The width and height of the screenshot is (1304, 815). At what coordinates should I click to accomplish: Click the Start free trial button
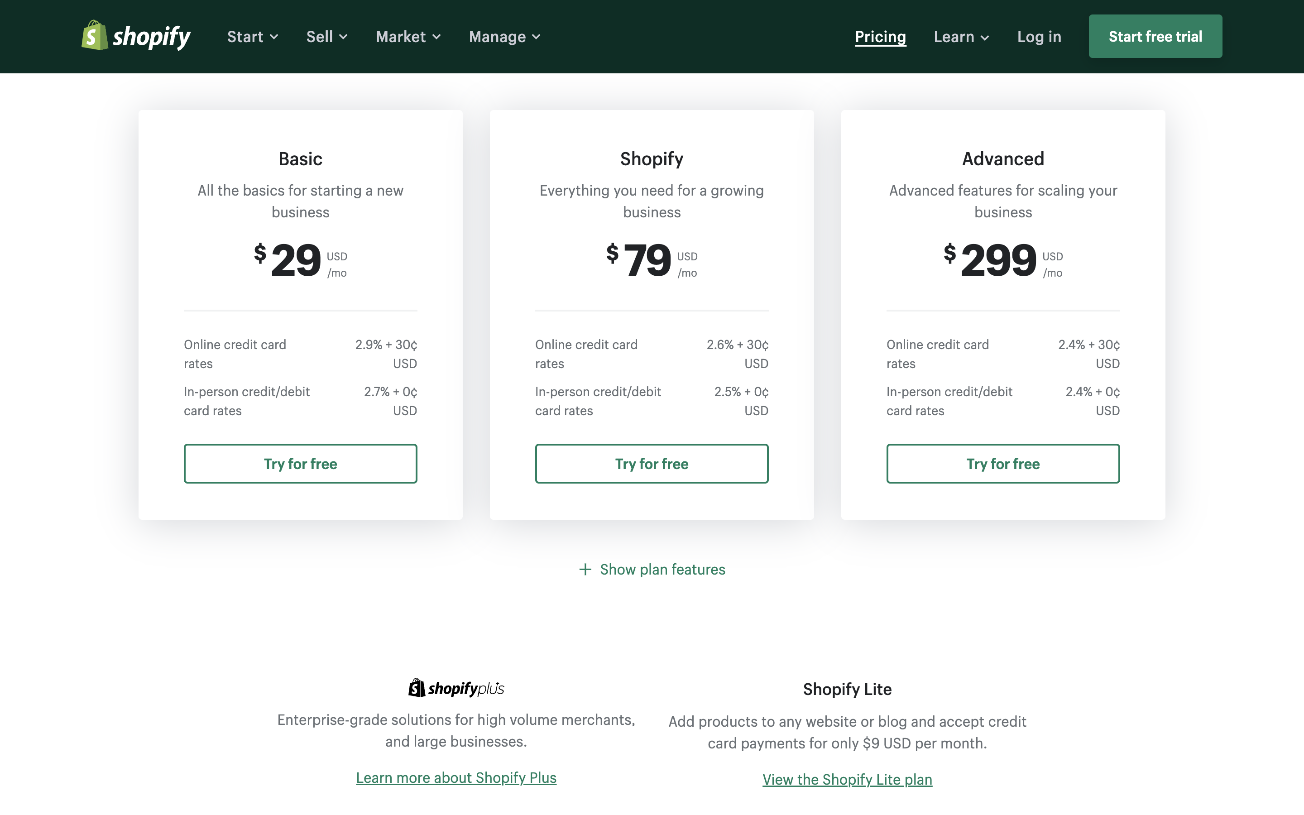tap(1155, 36)
